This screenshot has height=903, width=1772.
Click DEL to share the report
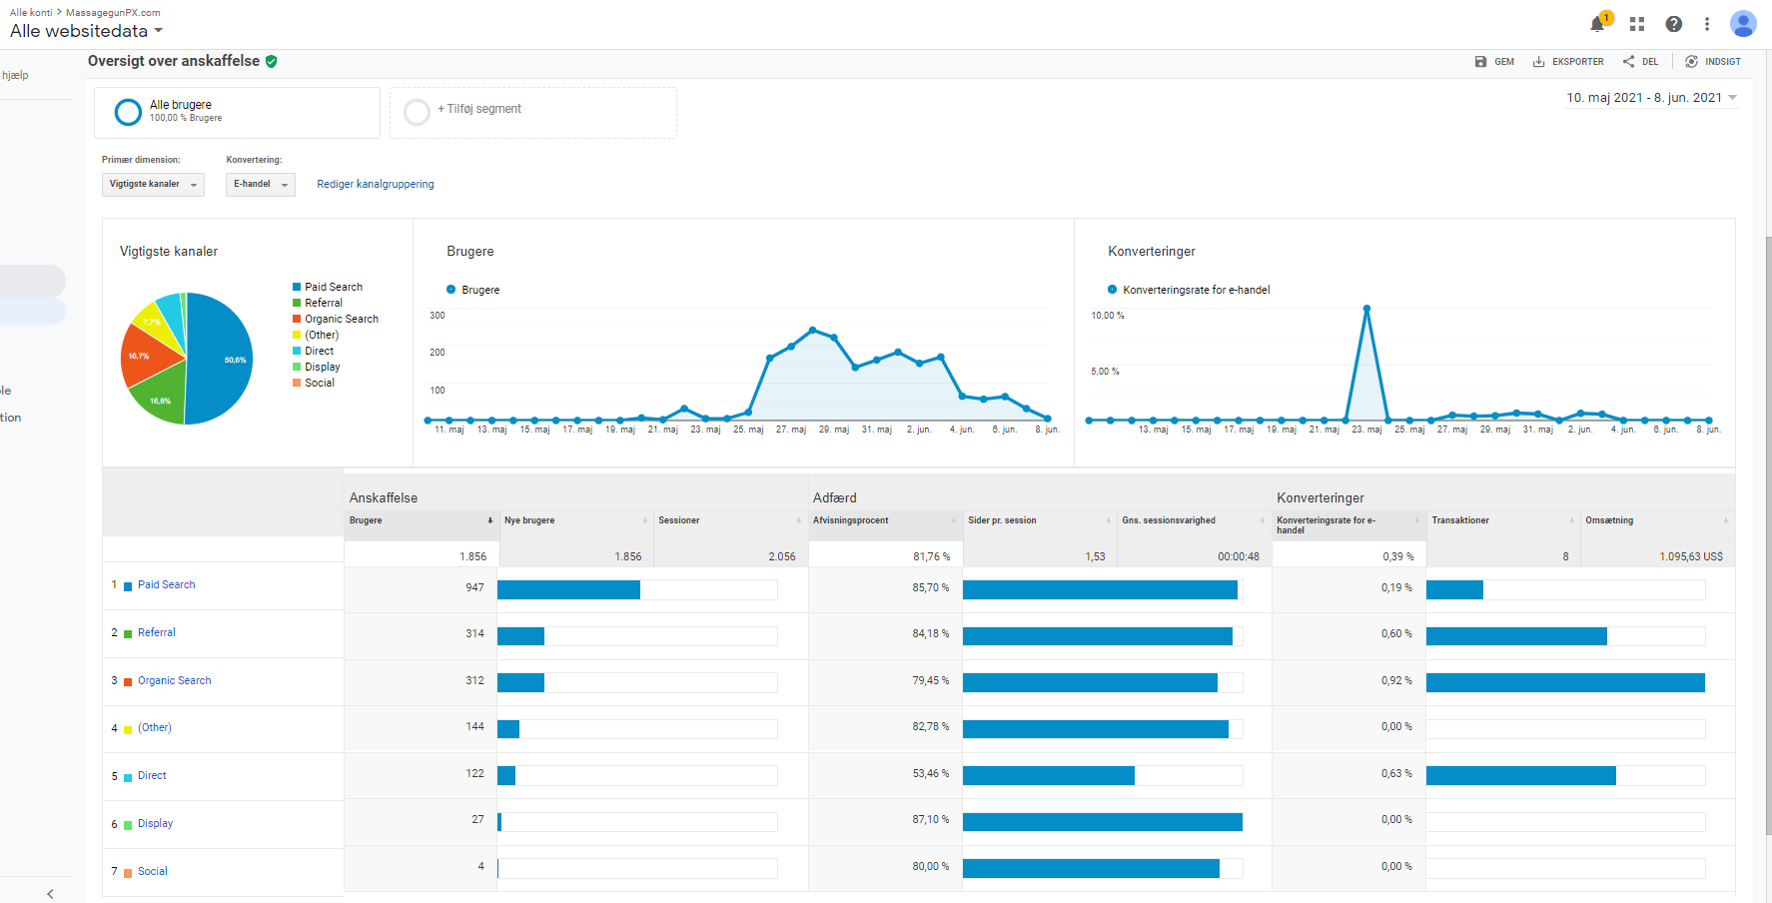pyautogui.click(x=1640, y=62)
